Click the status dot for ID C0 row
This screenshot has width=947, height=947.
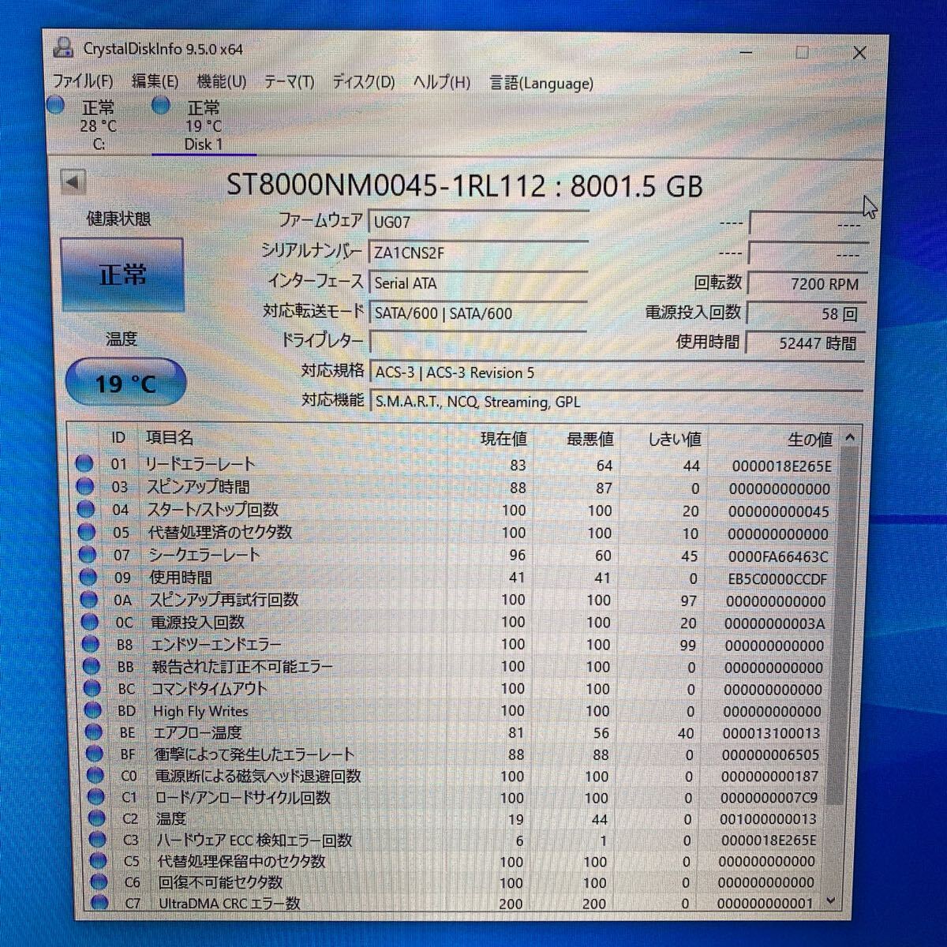click(95, 776)
